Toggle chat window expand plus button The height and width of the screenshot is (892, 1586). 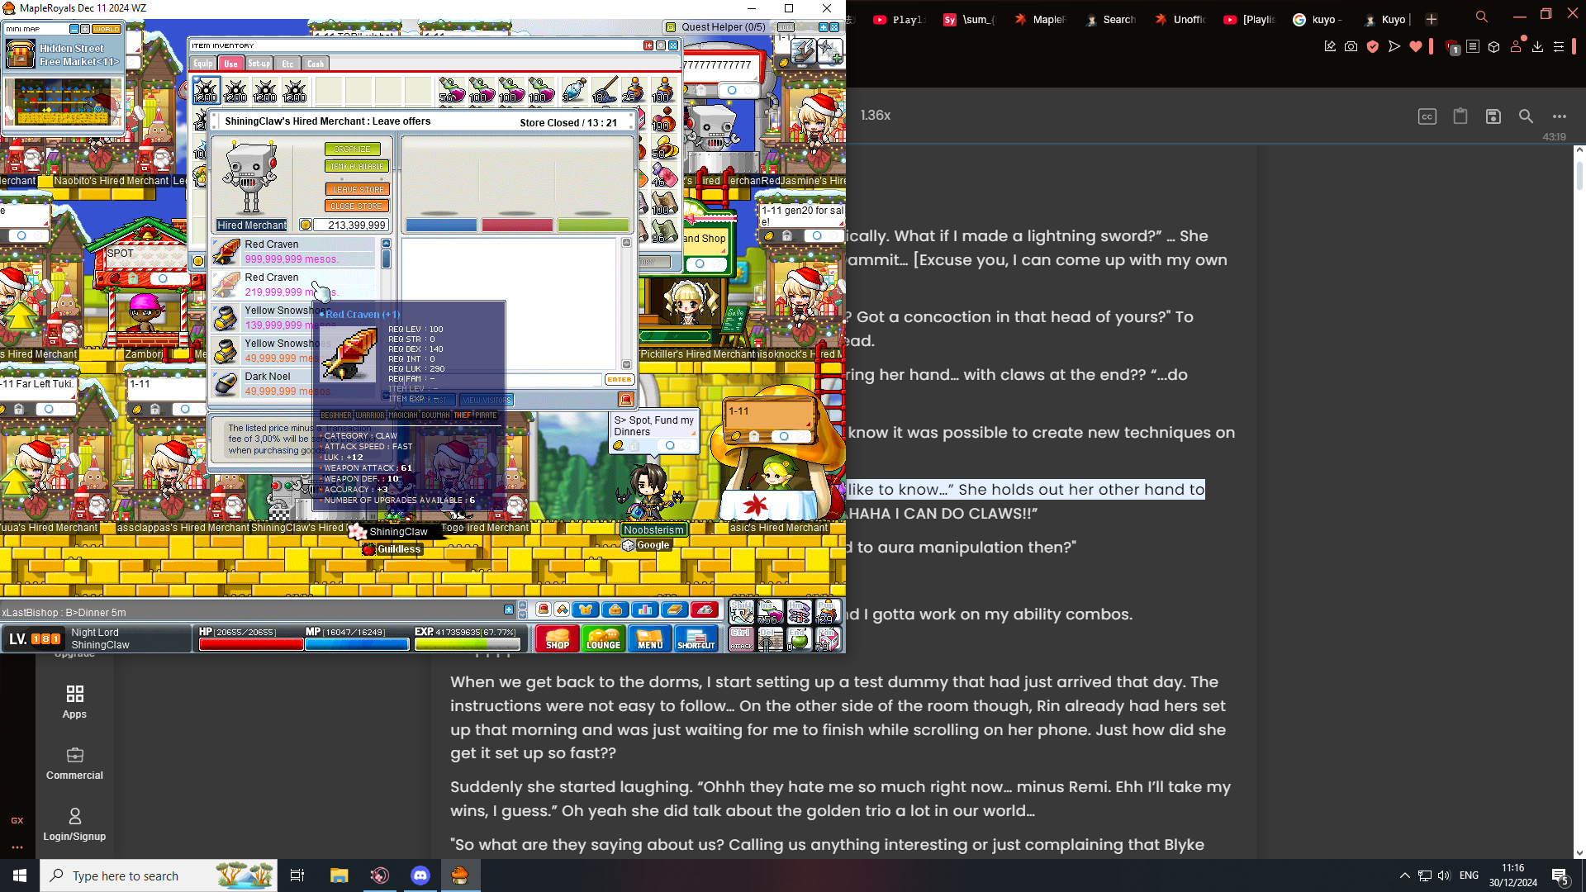[508, 610]
